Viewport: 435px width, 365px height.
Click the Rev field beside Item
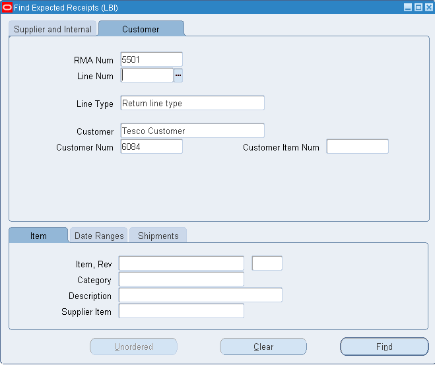pos(267,263)
